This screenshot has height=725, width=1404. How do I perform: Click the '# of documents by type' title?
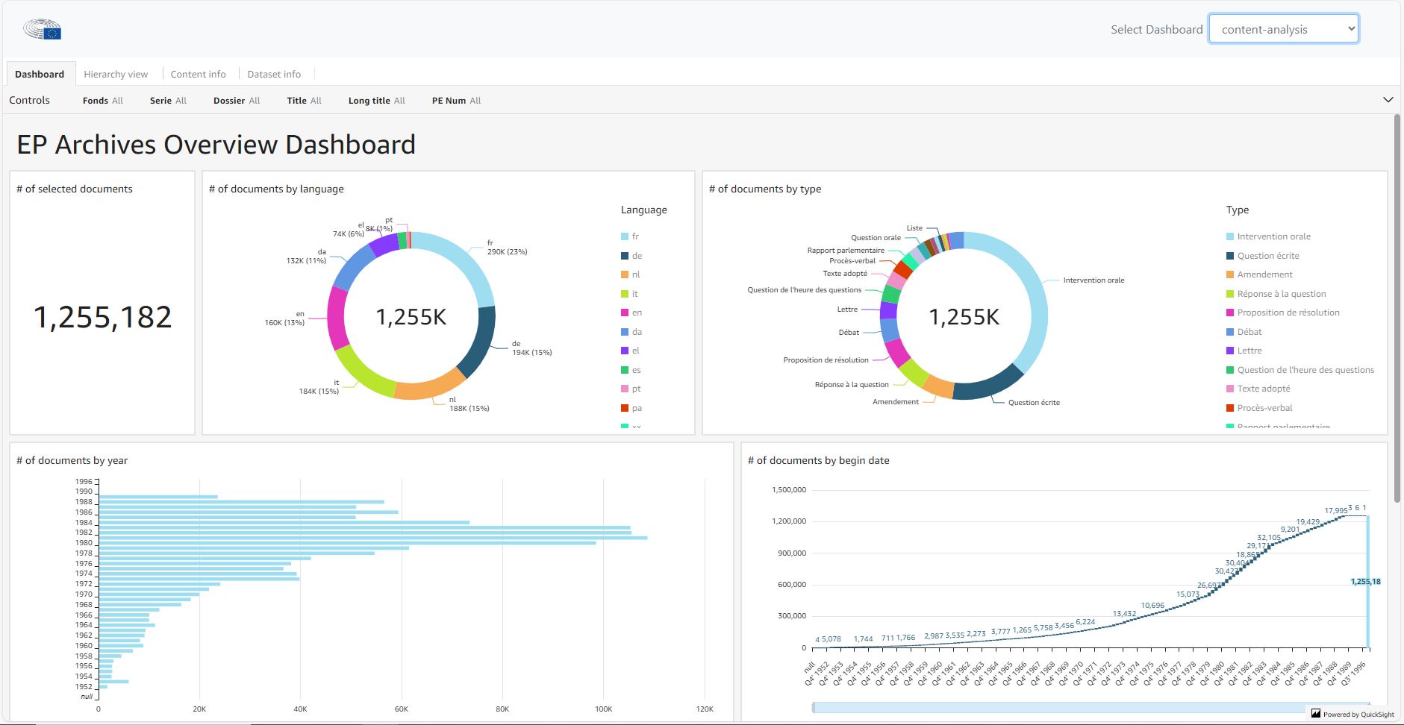tap(765, 189)
